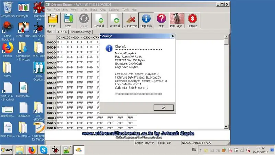Click the 'Chip:ATtiny44A' status bar entry

[145, 143]
